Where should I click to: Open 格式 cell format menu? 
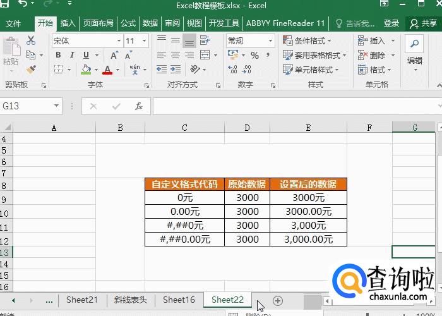tap(374, 70)
